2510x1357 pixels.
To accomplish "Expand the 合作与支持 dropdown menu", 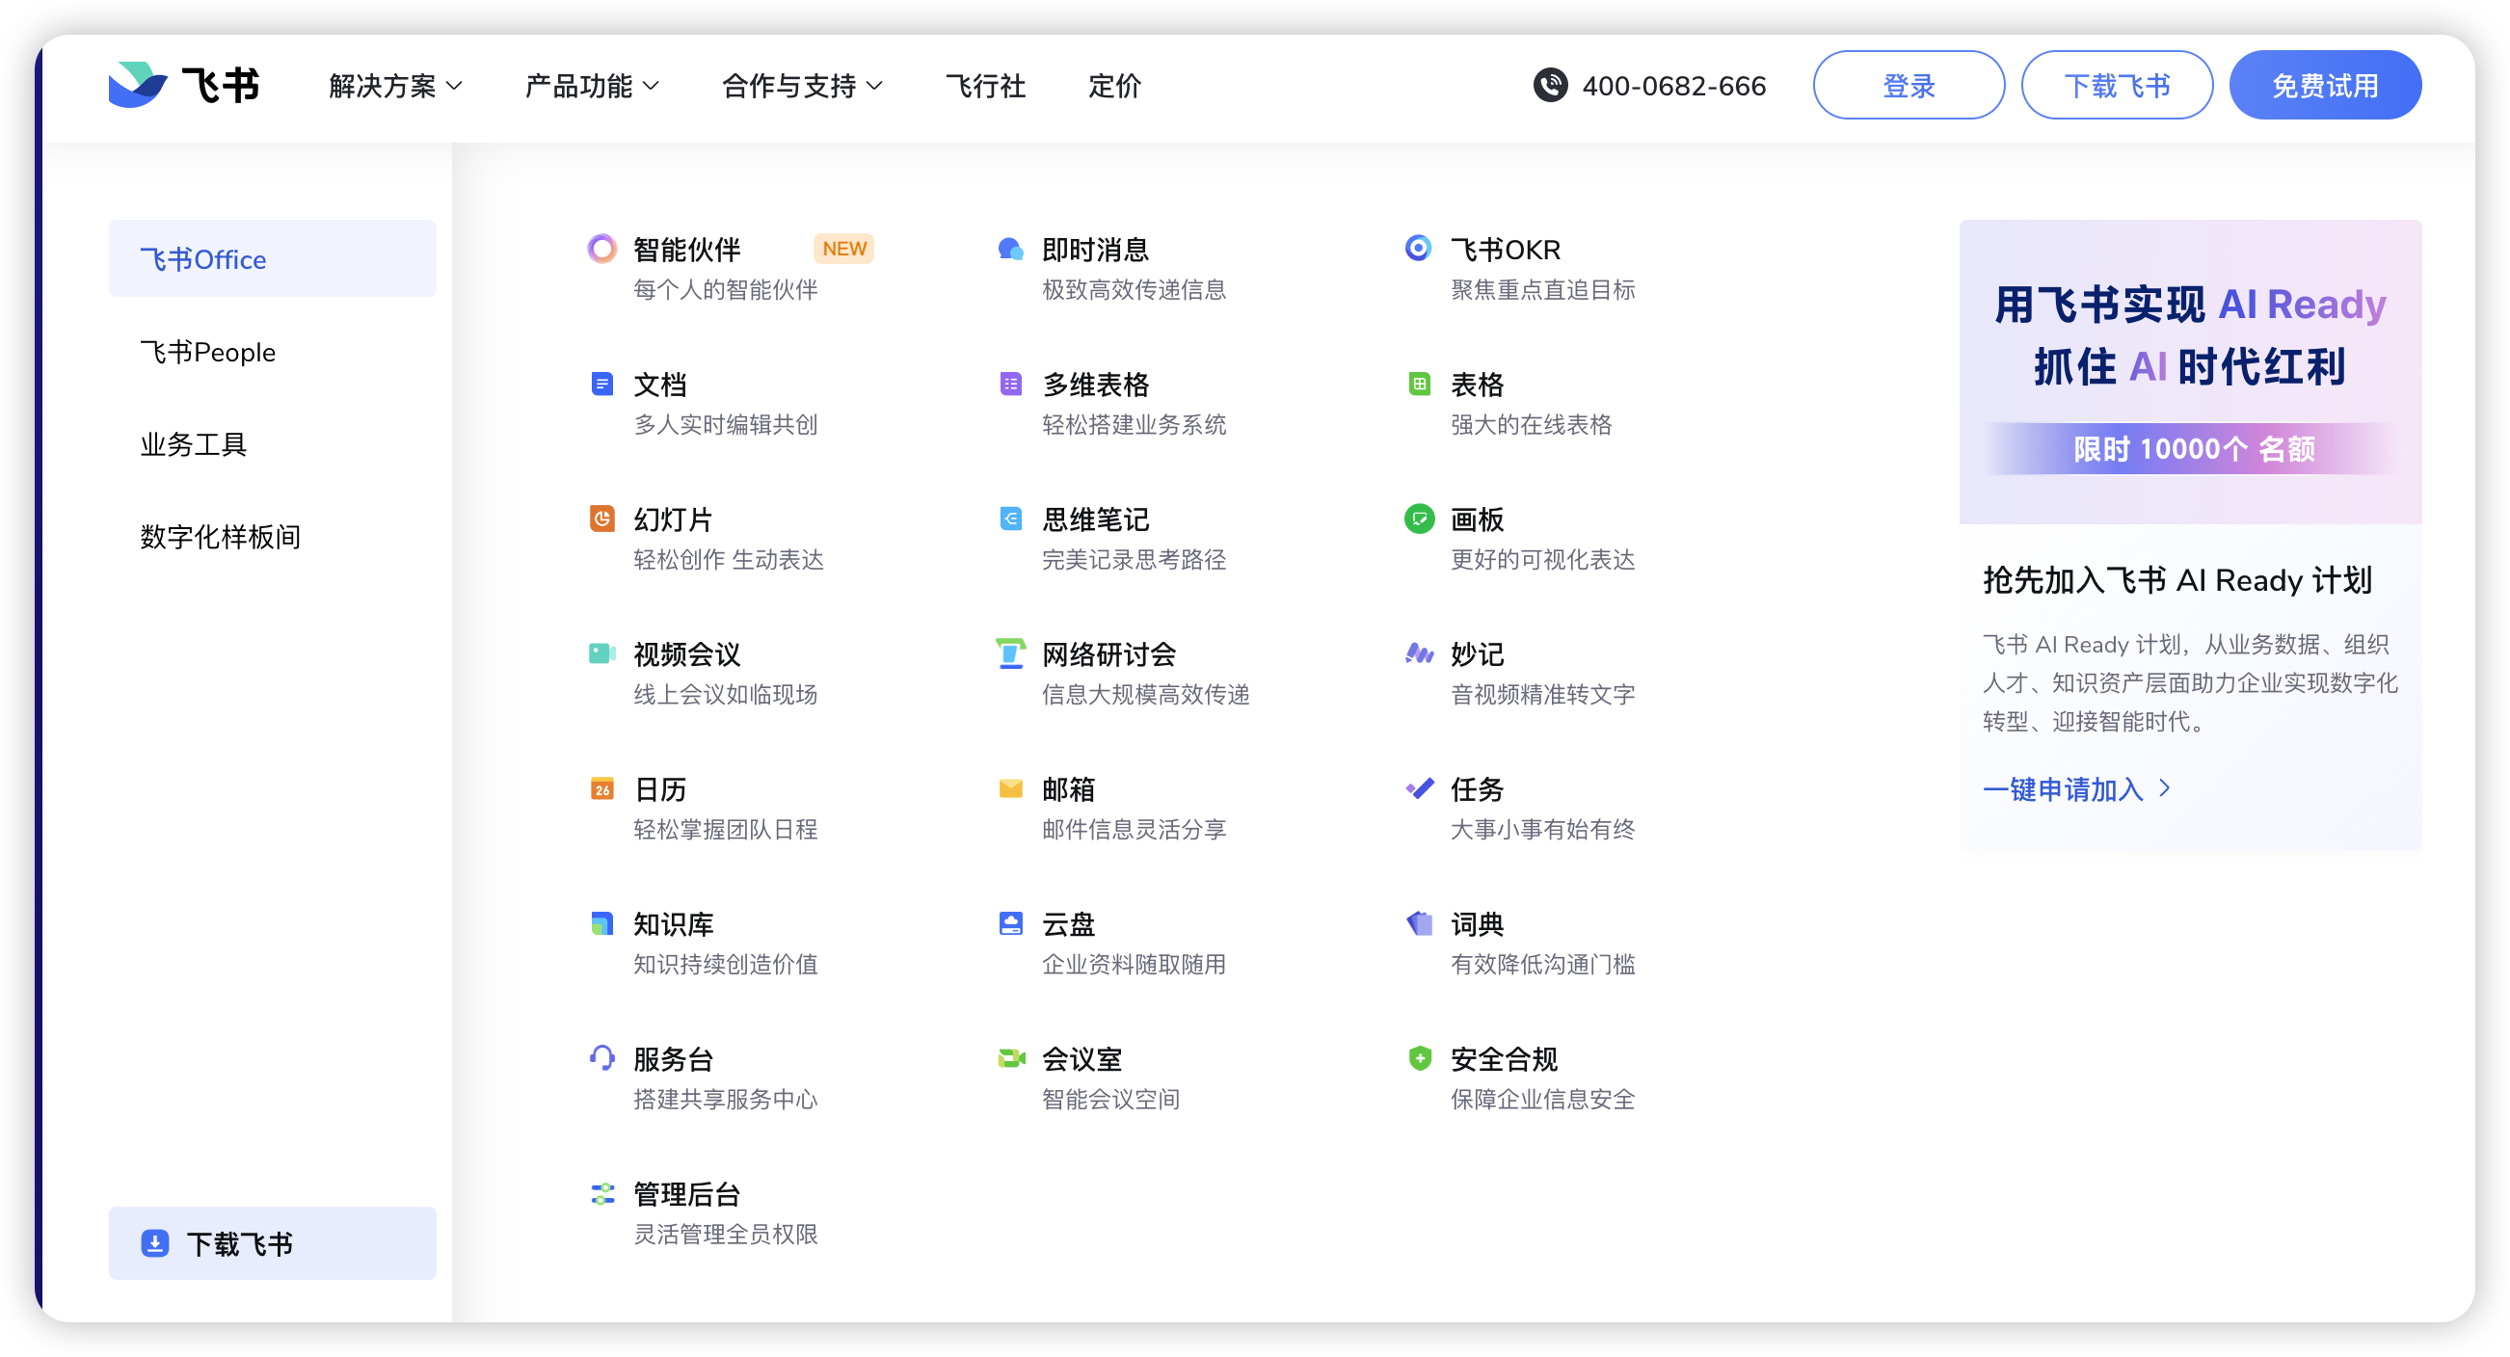I will (801, 86).
